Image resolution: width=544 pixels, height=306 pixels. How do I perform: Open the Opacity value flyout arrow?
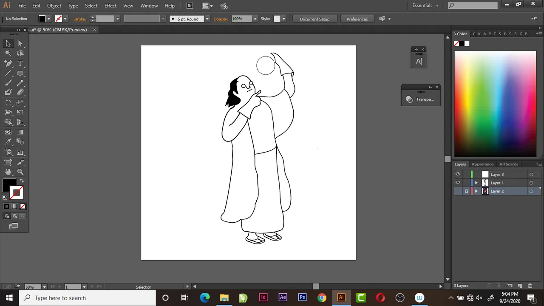255,19
